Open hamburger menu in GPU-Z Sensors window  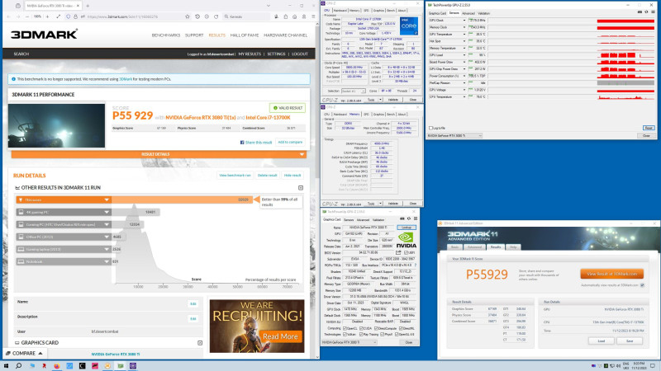click(x=653, y=12)
